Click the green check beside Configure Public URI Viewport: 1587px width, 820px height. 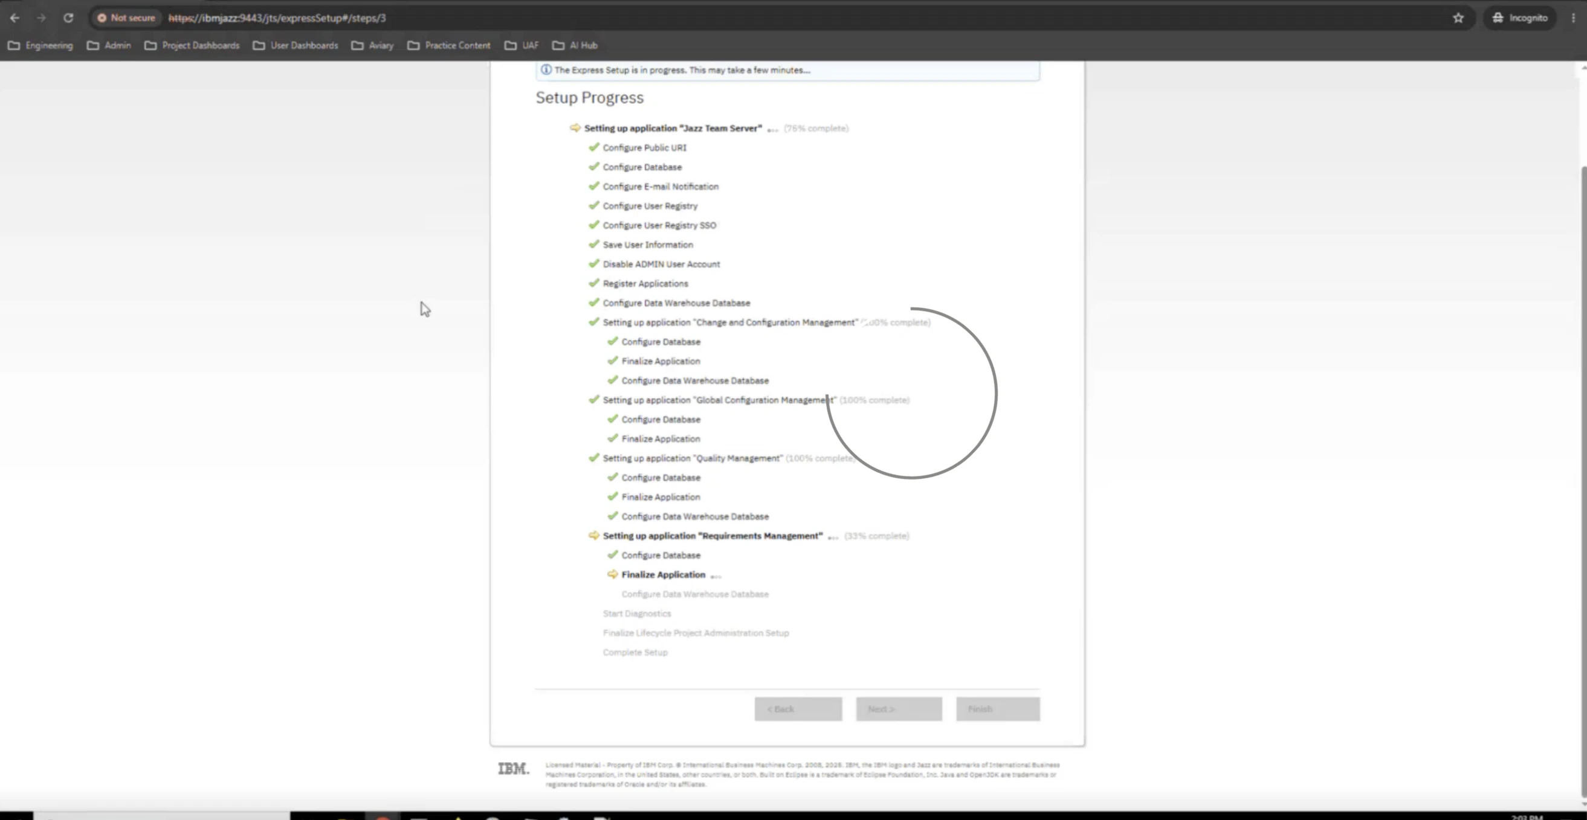point(594,147)
